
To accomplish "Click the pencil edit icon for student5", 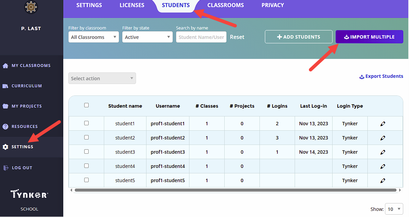I will click(383, 181).
